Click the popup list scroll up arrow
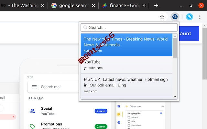Screen dimensions: 207x129 pyautogui.click(x=175, y=36)
